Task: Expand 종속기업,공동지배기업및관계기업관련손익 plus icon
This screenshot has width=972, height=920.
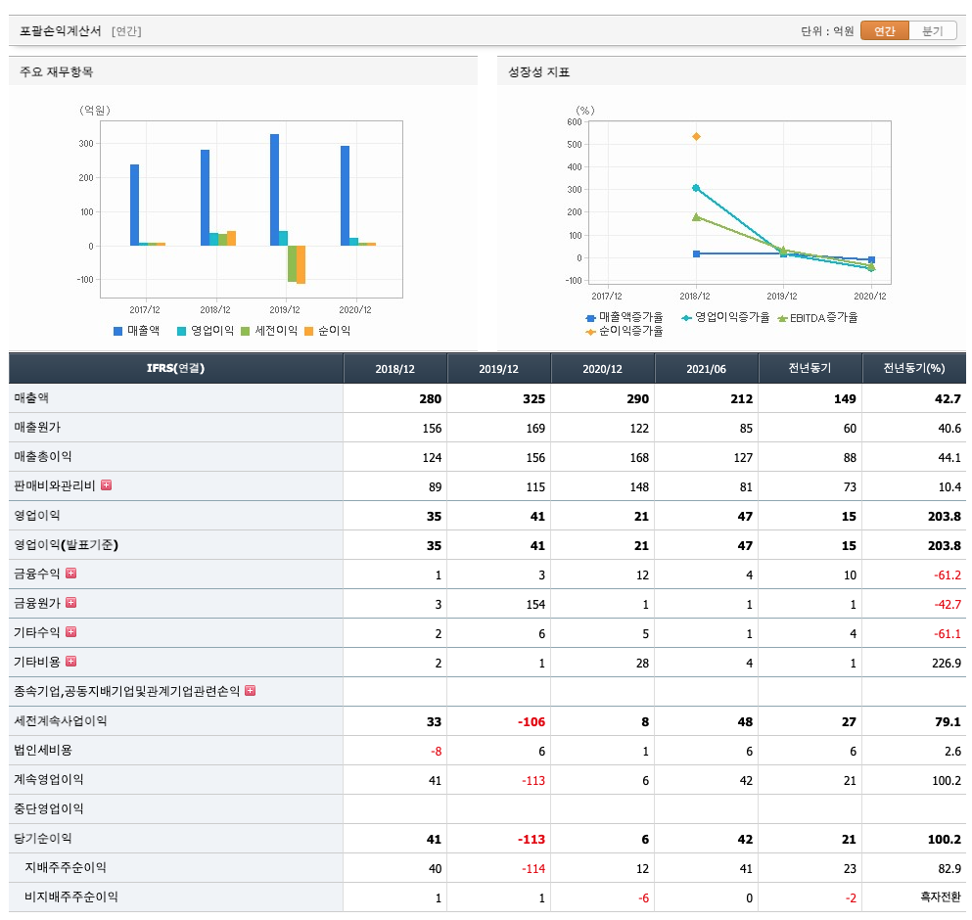Action: coord(251,690)
